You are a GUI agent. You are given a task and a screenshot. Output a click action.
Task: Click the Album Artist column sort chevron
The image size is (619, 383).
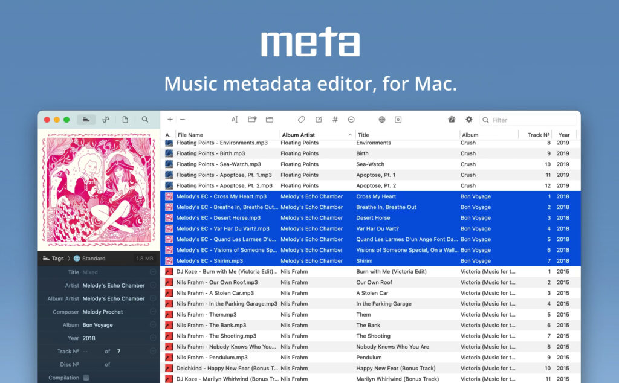pos(349,134)
